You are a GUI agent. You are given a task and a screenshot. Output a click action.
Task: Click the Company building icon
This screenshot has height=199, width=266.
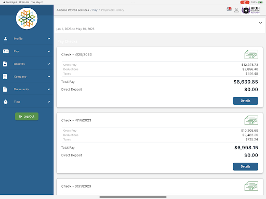pyautogui.click(x=5, y=77)
